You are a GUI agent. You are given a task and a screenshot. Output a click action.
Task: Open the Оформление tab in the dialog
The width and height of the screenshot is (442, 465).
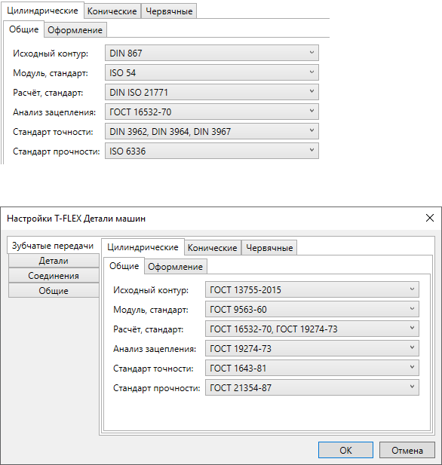click(176, 267)
